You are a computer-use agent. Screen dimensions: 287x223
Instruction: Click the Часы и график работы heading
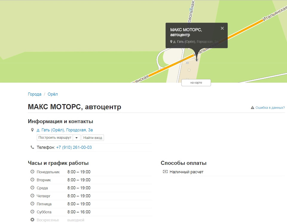[x=58, y=163]
